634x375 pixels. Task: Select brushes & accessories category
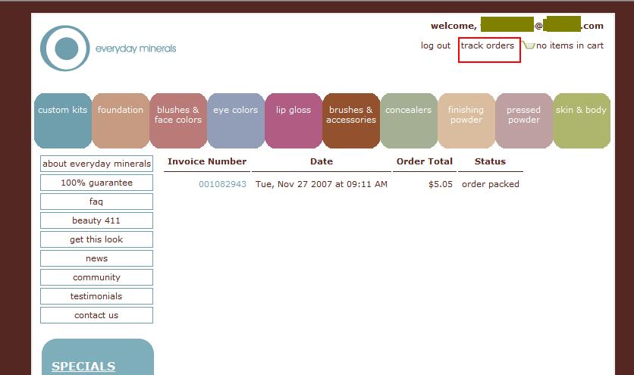[x=351, y=120]
